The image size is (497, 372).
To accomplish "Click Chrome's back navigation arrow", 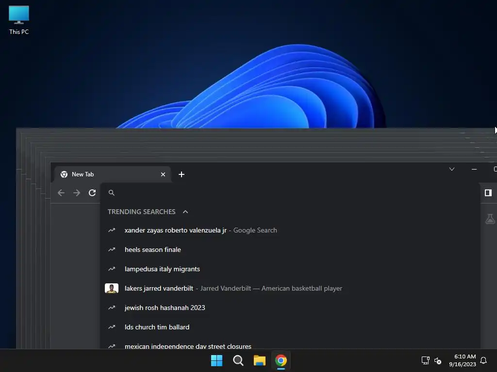I will [61, 193].
